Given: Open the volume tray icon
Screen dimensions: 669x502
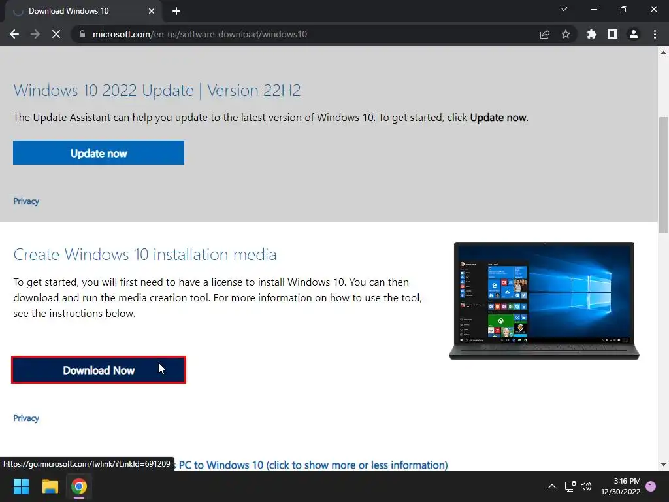Looking at the screenshot, I should 586,486.
